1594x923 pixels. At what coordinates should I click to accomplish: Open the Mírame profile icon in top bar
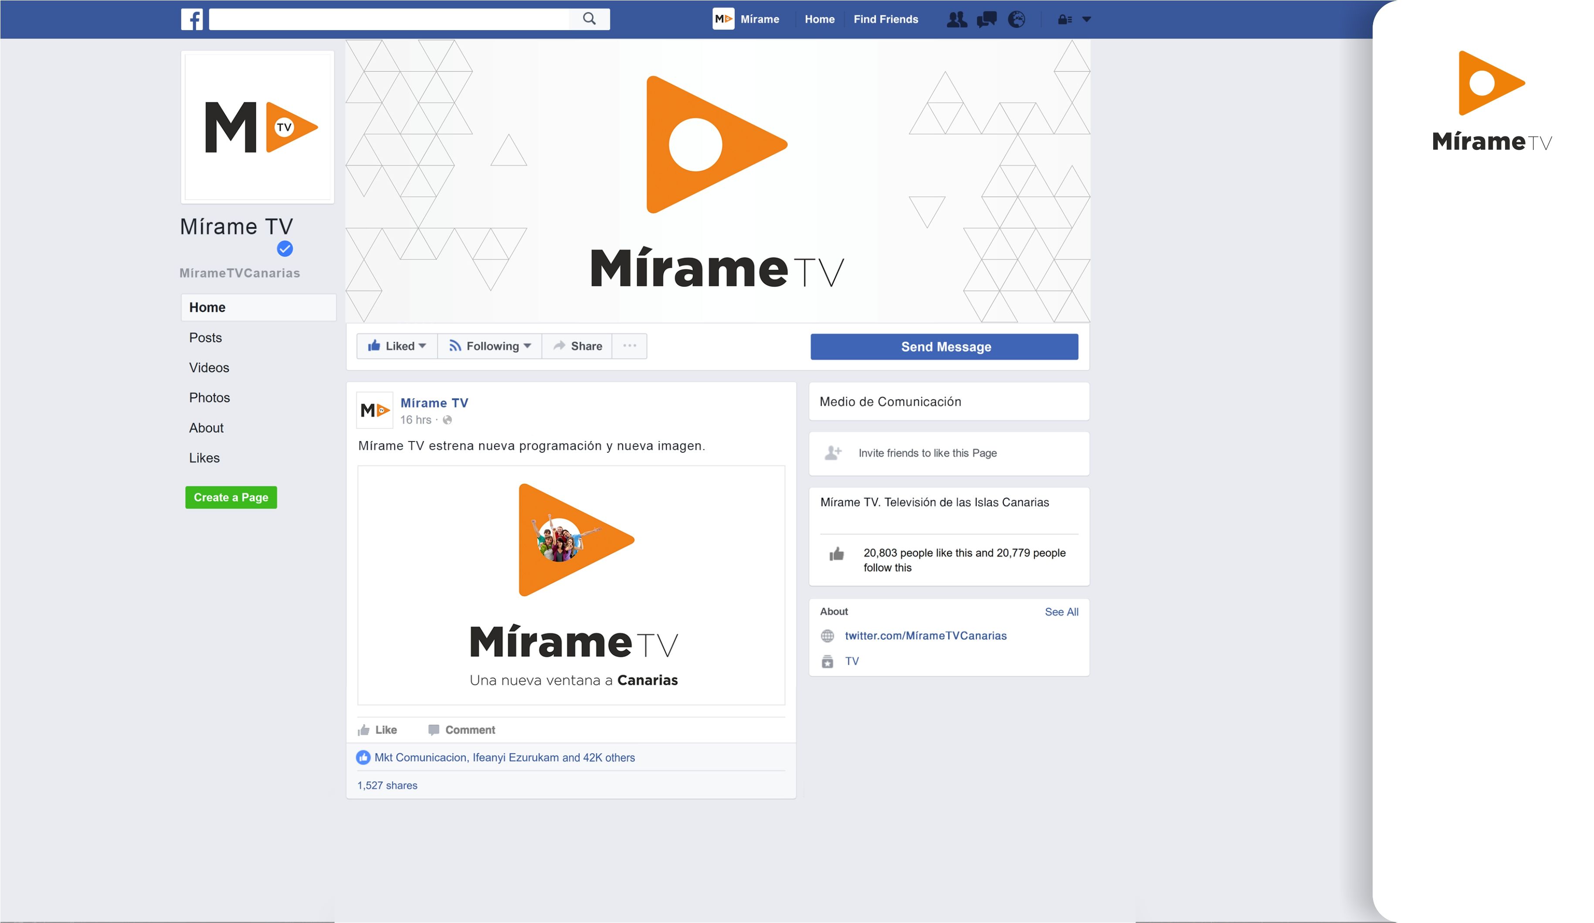pyautogui.click(x=723, y=19)
